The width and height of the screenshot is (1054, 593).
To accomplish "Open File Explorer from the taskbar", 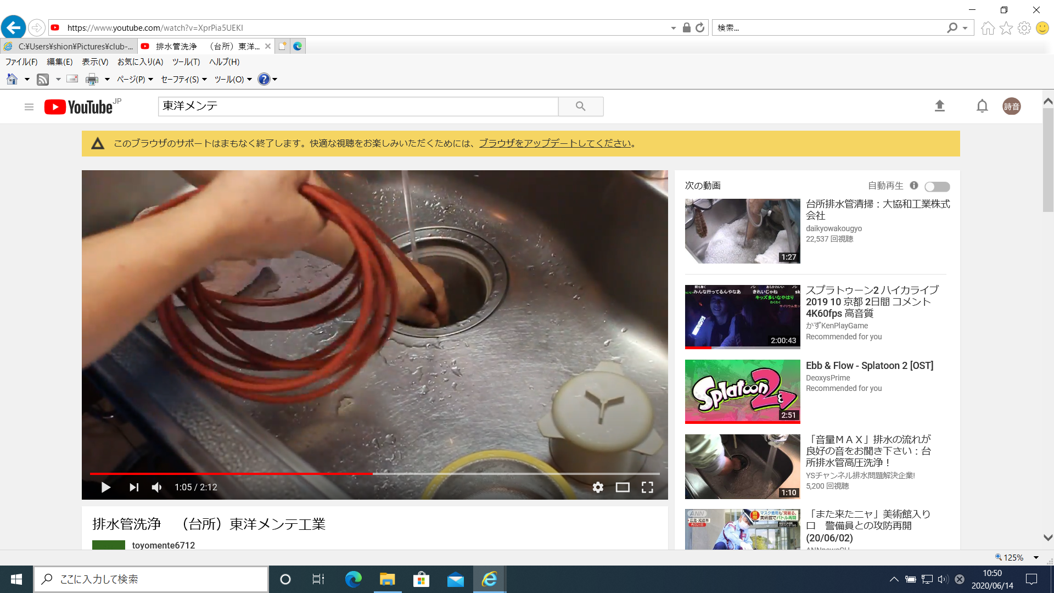I will 387,579.
